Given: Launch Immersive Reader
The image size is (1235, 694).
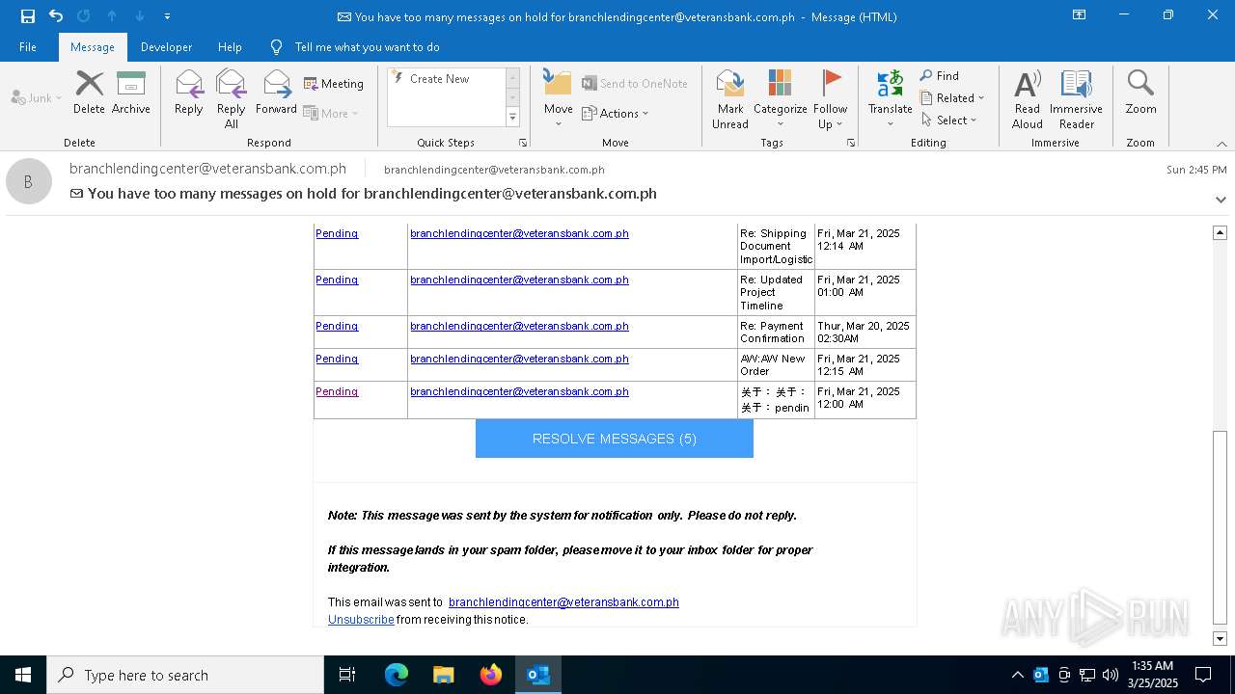Looking at the screenshot, I should [1076, 98].
